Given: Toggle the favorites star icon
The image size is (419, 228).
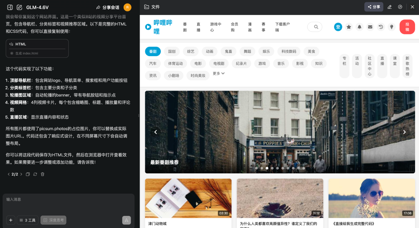Looking at the screenshot, I should 349,27.
